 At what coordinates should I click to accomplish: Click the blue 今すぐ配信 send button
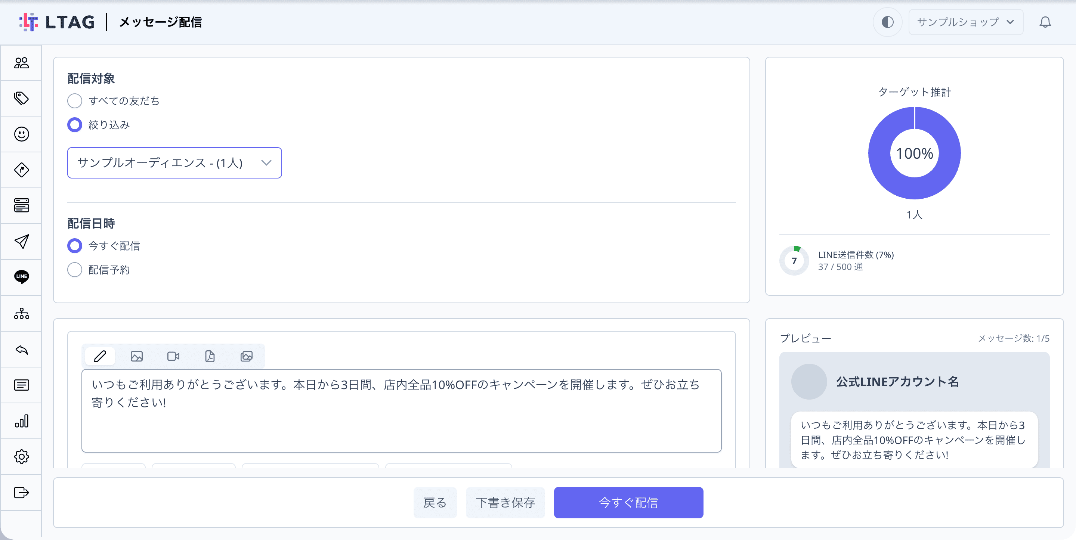pos(628,502)
